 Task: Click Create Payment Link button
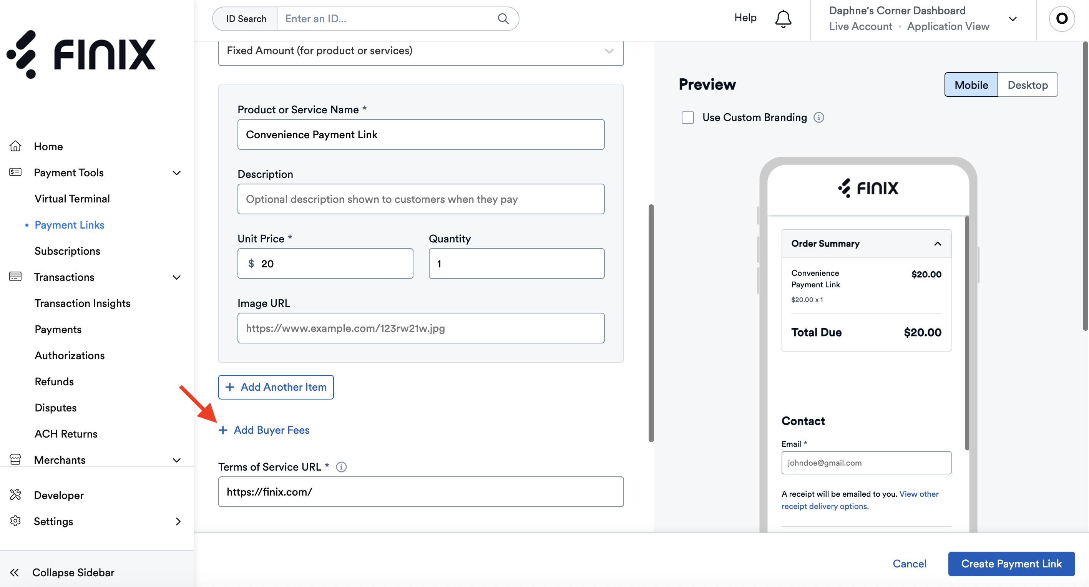coord(1011,563)
